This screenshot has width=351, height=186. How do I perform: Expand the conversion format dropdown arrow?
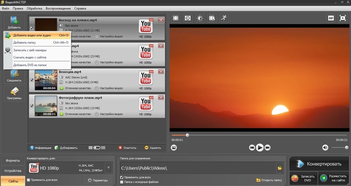point(109,168)
